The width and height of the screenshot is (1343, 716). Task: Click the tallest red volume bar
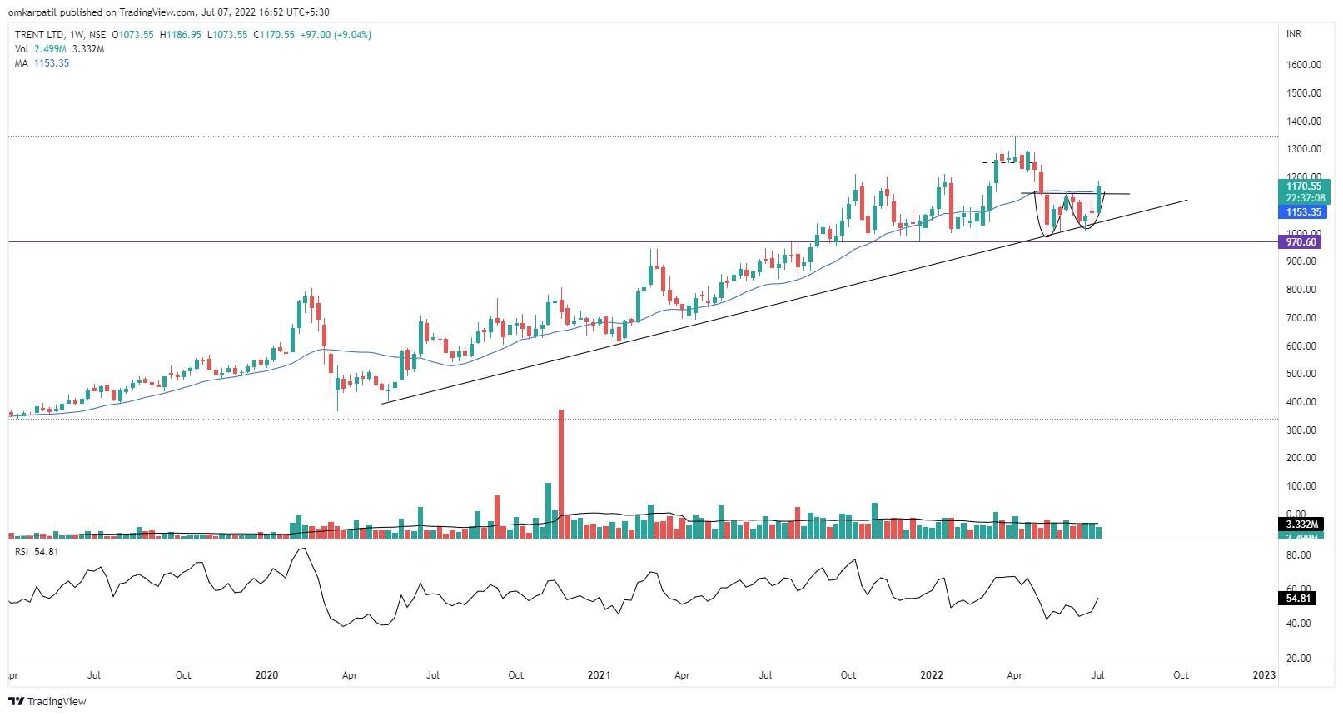[561, 473]
